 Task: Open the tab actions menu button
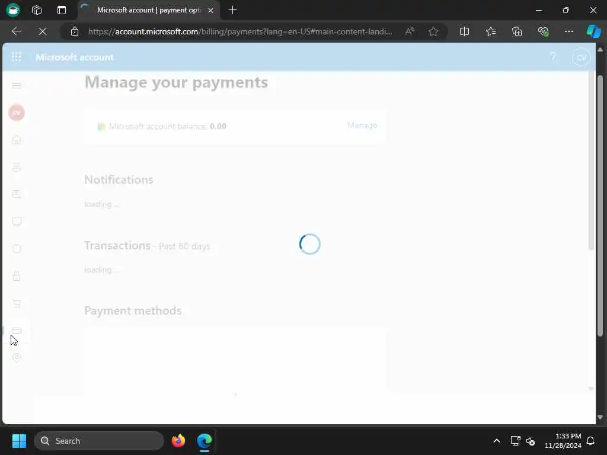(x=62, y=10)
